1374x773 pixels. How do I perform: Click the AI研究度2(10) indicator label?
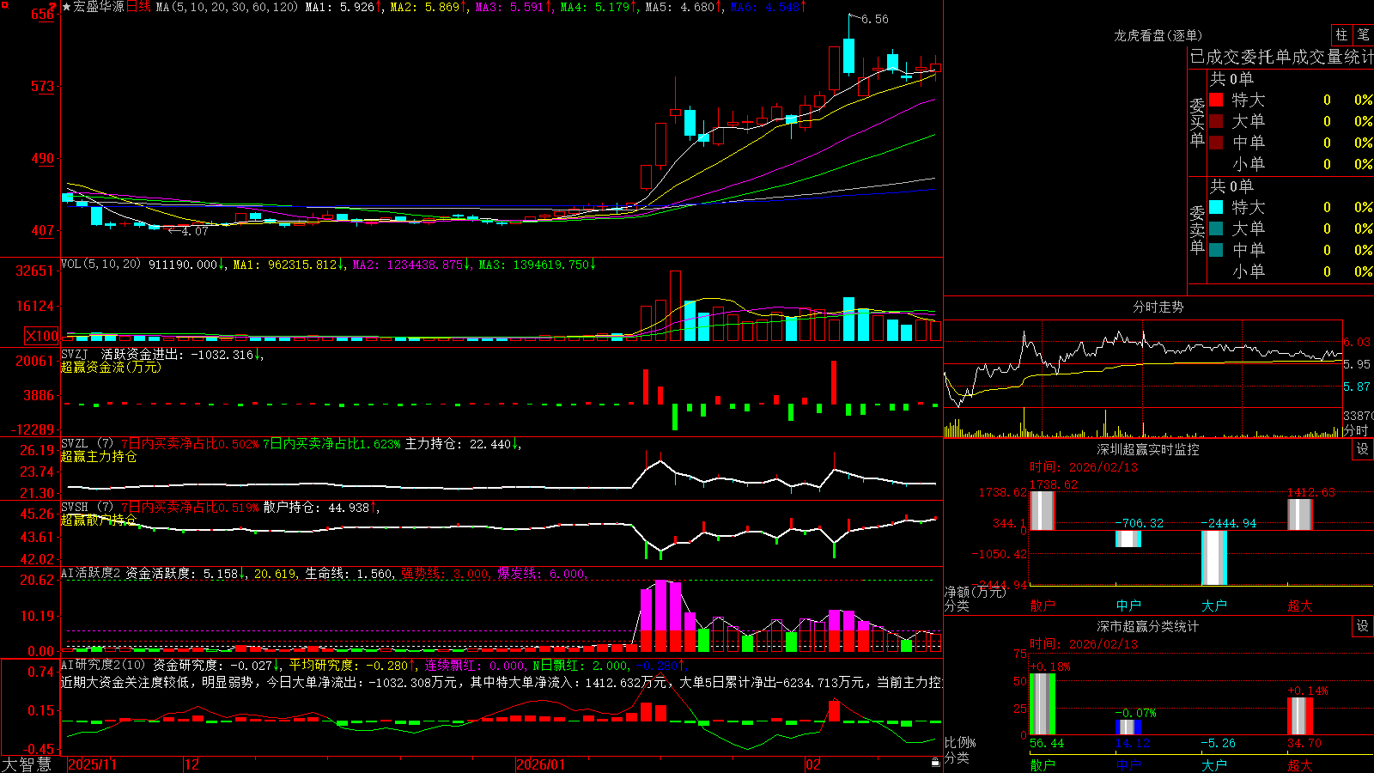point(103,665)
